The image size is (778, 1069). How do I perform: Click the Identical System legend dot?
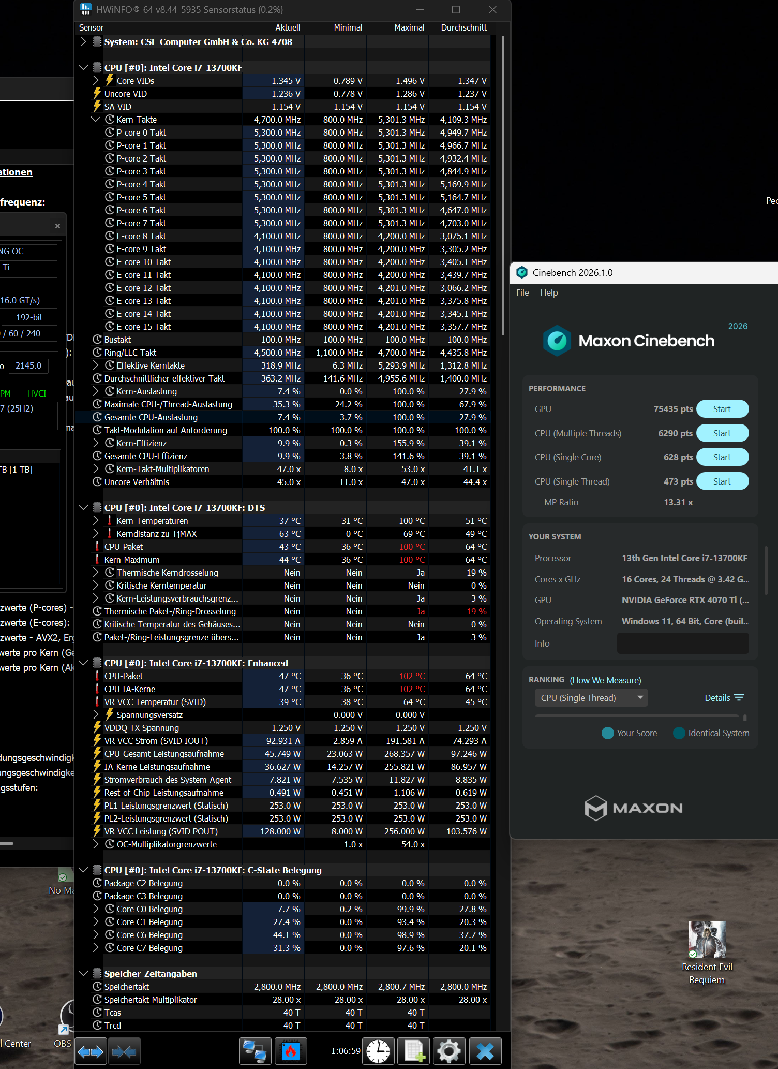click(x=679, y=733)
